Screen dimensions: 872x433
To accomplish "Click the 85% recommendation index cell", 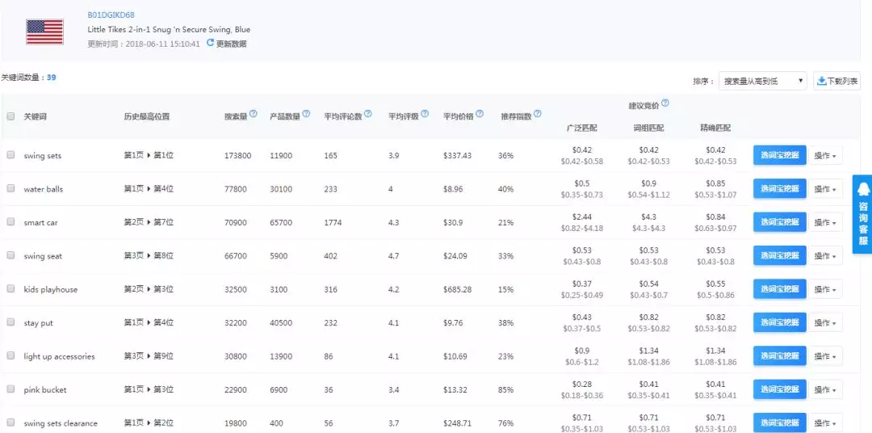I will pos(505,390).
